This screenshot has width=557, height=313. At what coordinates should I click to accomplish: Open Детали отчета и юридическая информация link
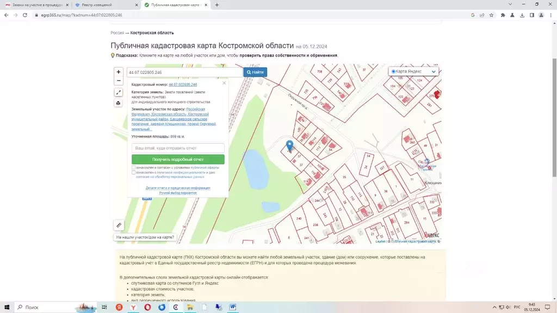pos(178,187)
